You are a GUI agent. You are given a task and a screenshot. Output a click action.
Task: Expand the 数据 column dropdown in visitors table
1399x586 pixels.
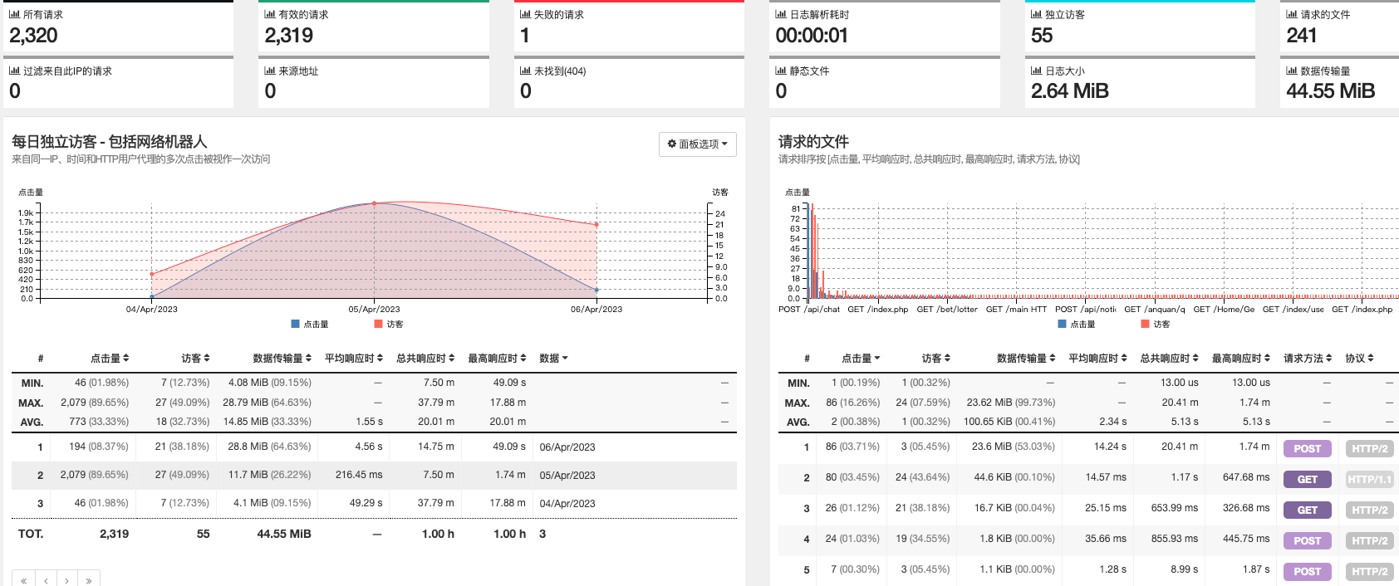click(x=553, y=359)
